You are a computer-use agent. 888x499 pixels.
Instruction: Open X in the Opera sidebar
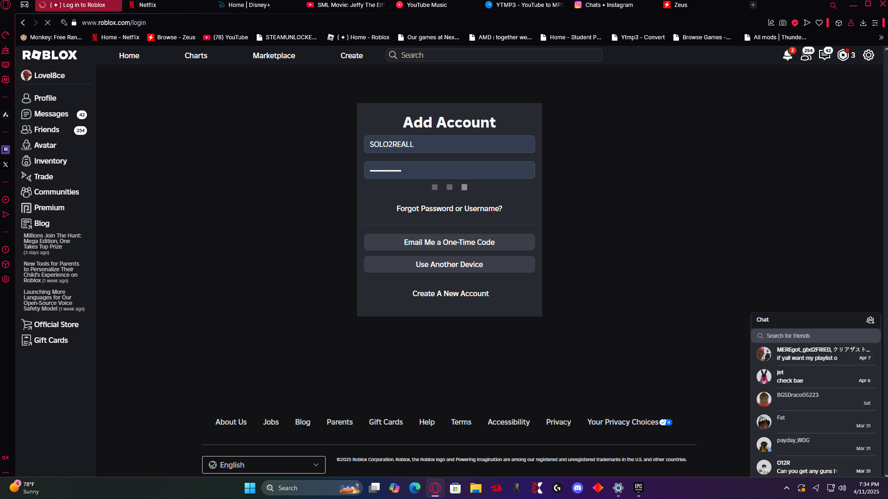pos(6,164)
